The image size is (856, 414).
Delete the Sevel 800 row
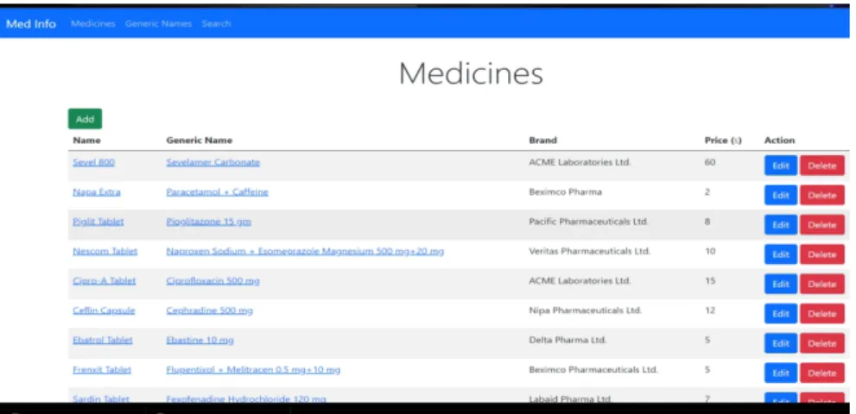click(x=821, y=166)
